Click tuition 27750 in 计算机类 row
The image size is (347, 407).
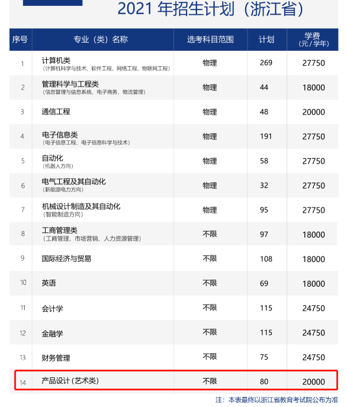point(313,63)
